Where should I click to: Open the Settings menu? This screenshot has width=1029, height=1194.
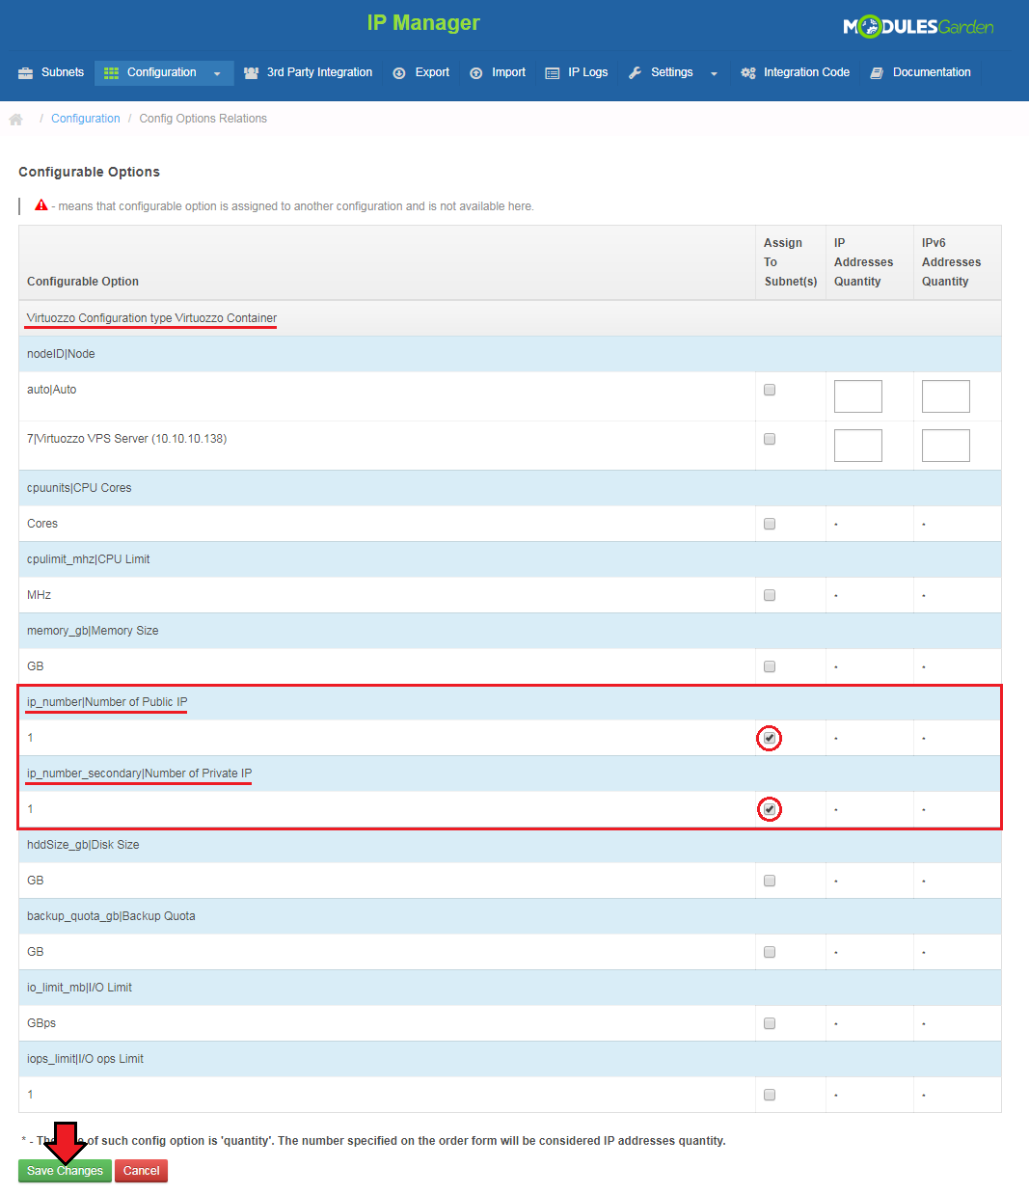coord(673,72)
